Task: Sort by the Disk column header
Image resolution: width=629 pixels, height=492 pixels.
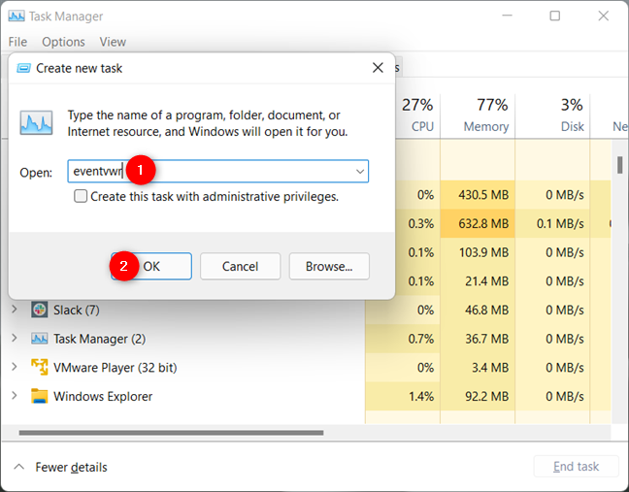Action: [x=552, y=115]
